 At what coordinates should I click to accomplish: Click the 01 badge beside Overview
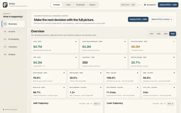point(5,24)
